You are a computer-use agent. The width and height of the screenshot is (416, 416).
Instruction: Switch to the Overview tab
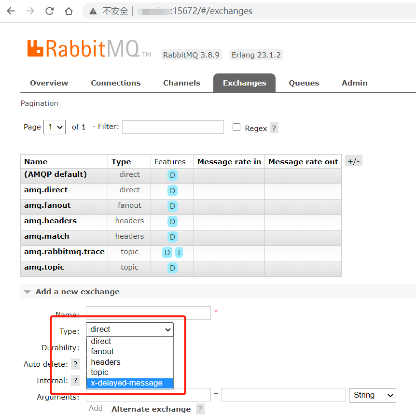coord(49,83)
